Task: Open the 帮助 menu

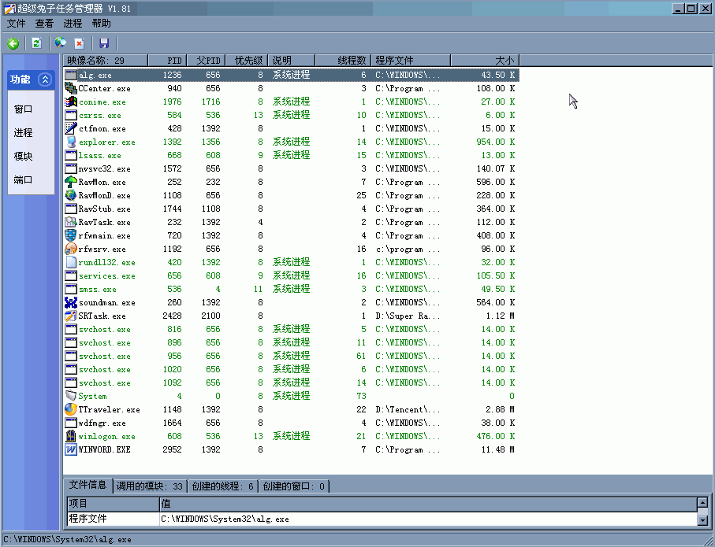Action: pyautogui.click(x=101, y=24)
